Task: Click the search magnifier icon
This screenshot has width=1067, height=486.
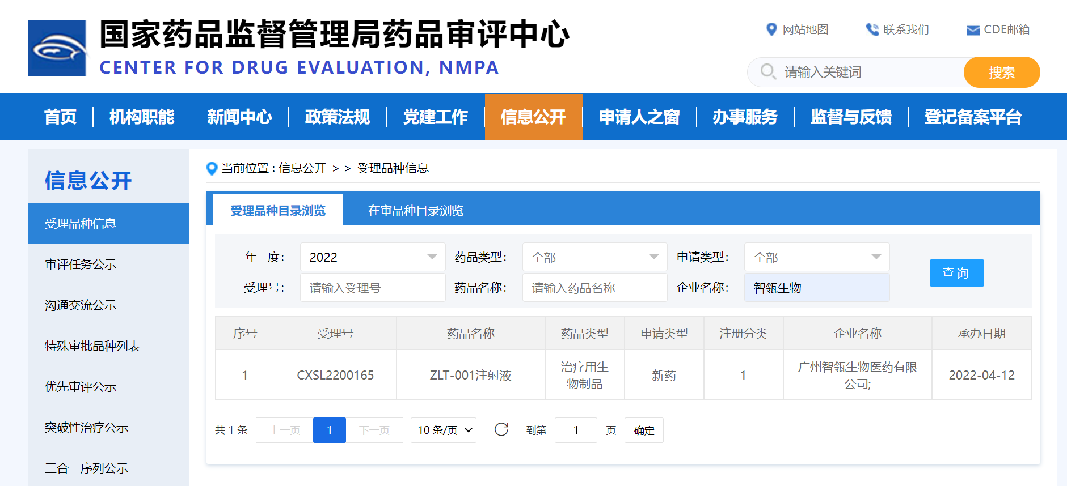Action: [x=768, y=72]
